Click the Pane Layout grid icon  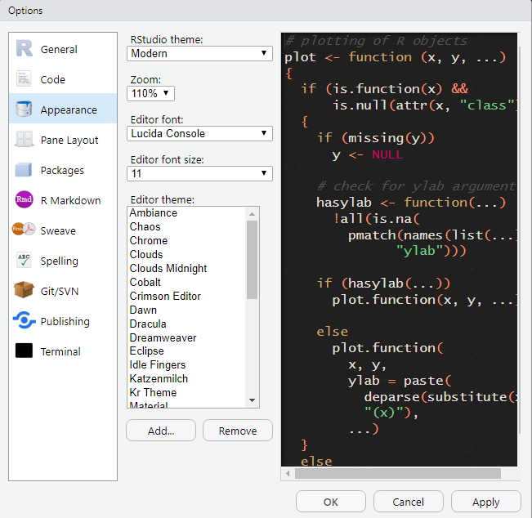pos(24,139)
